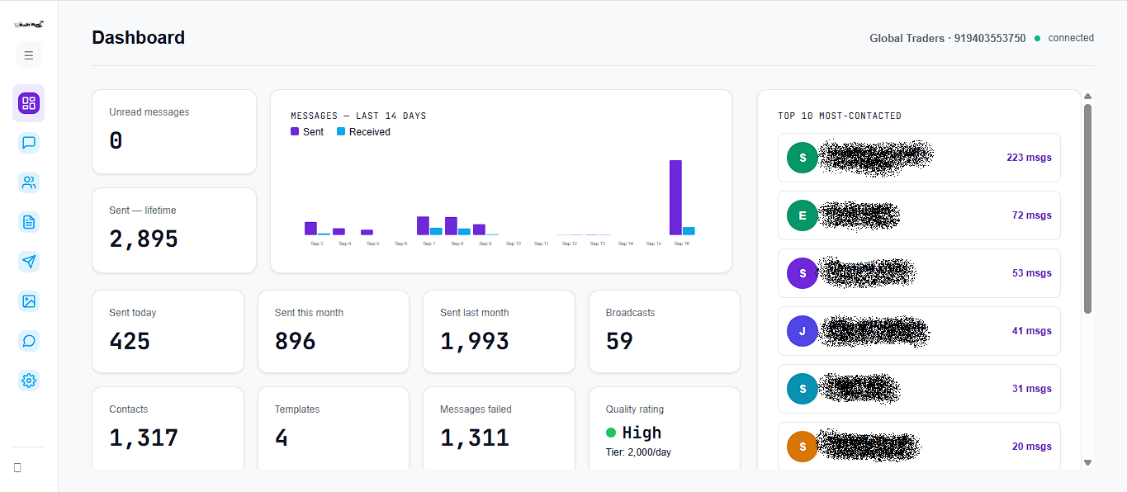
Task: Open the Sent today card
Action: point(168,332)
